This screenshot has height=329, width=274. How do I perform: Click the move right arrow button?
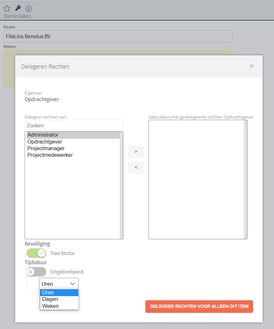(136, 152)
